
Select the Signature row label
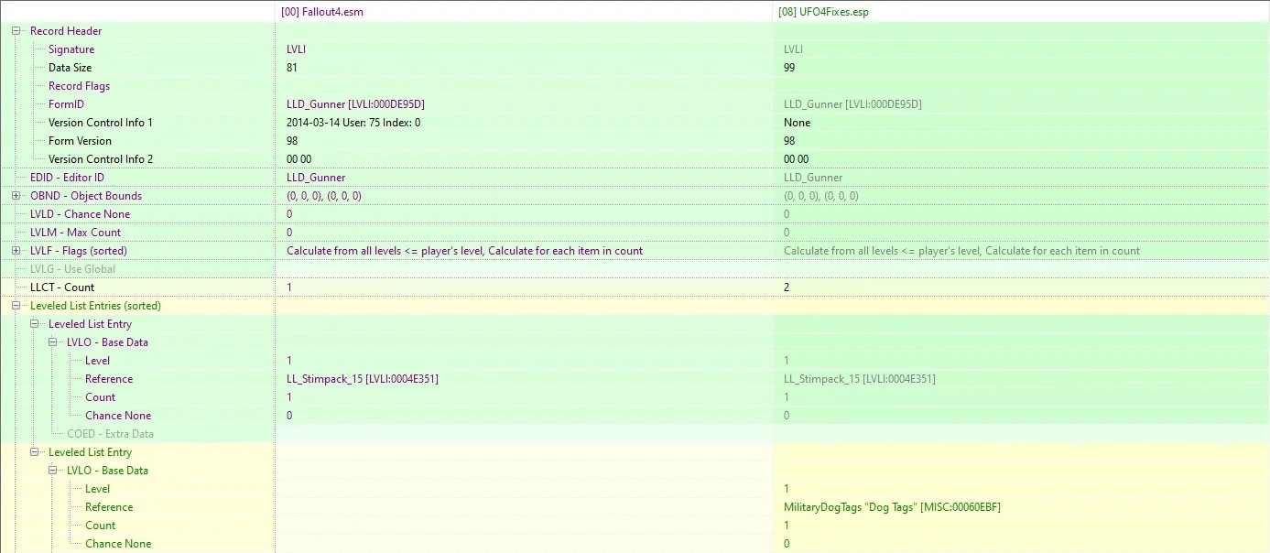(x=71, y=49)
